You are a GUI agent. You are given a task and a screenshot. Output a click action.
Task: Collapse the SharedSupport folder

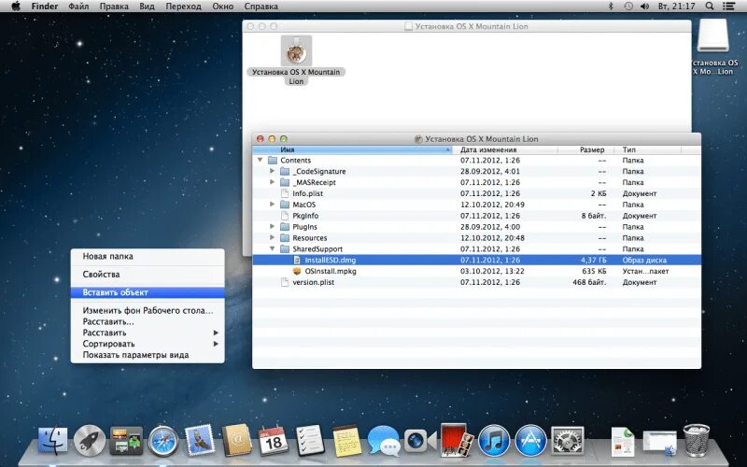click(x=272, y=248)
